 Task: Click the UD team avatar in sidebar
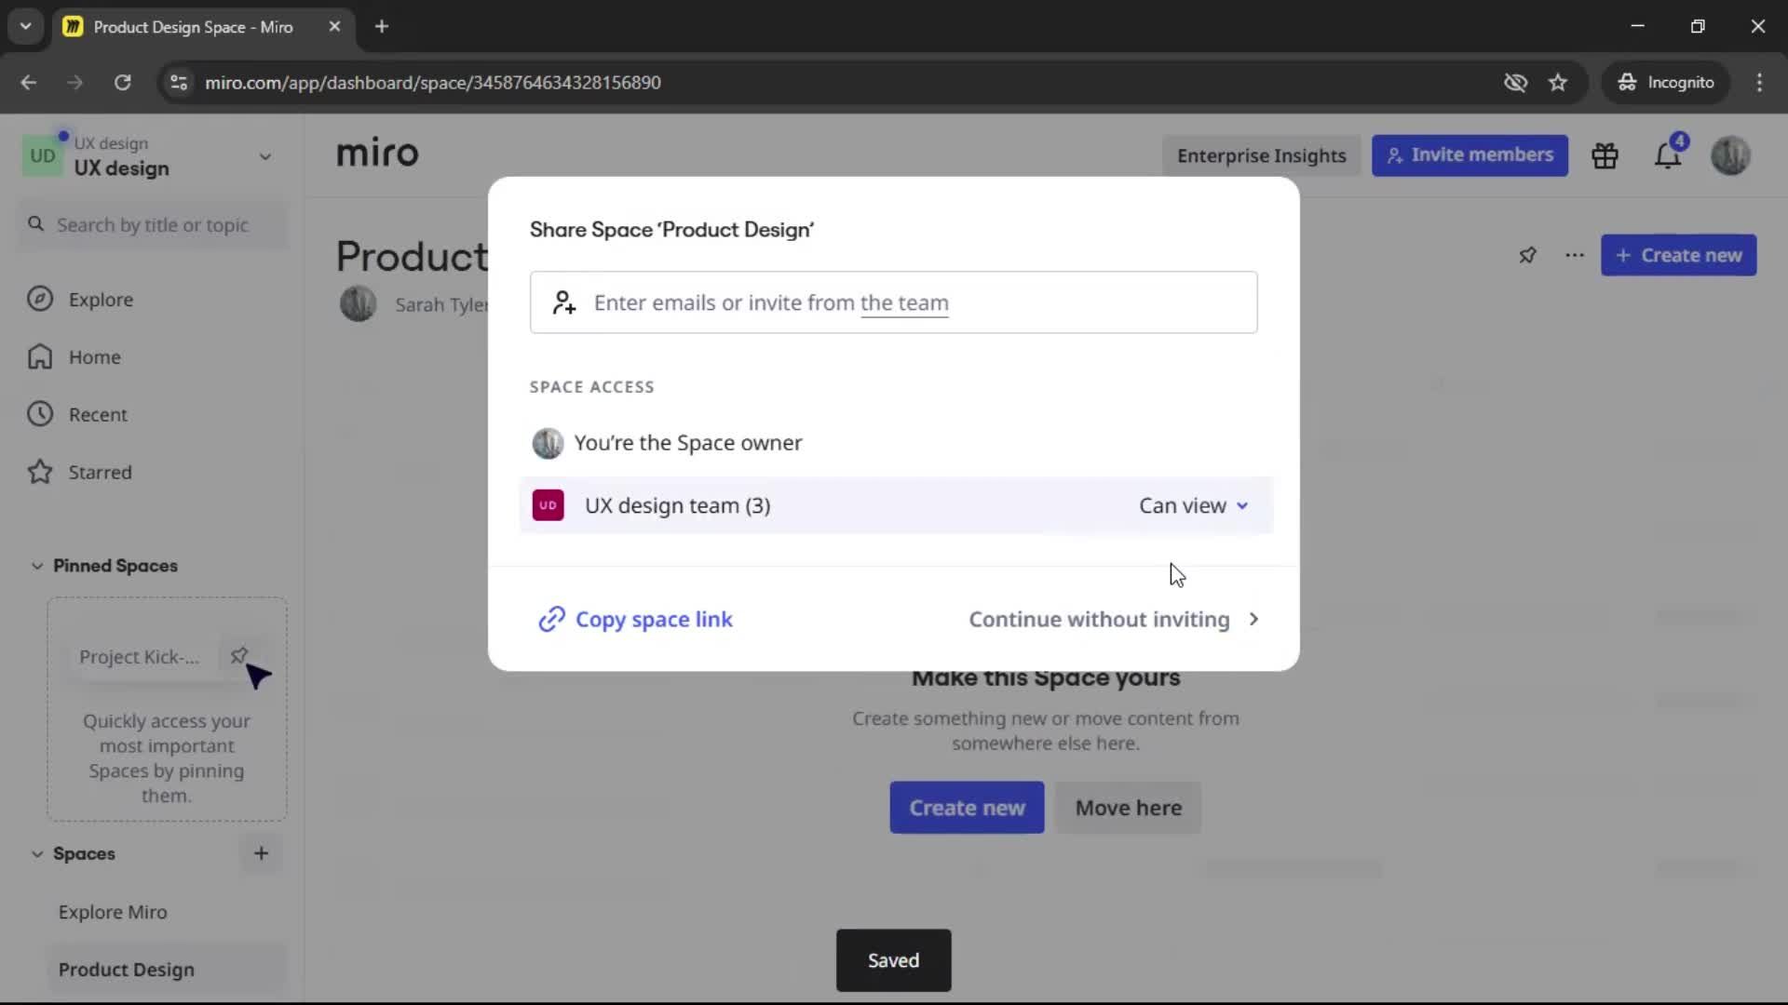[x=43, y=155]
